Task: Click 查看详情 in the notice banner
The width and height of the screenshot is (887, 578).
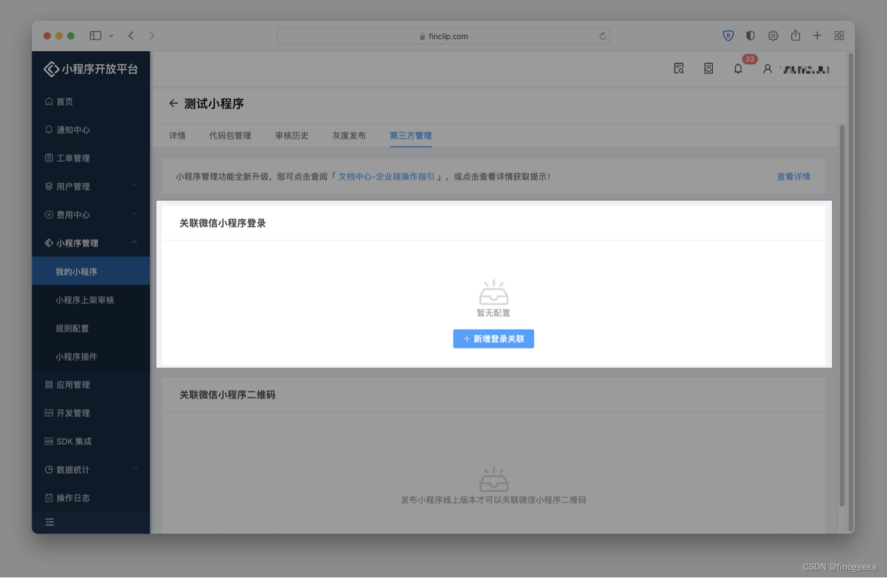Action: 794,176
